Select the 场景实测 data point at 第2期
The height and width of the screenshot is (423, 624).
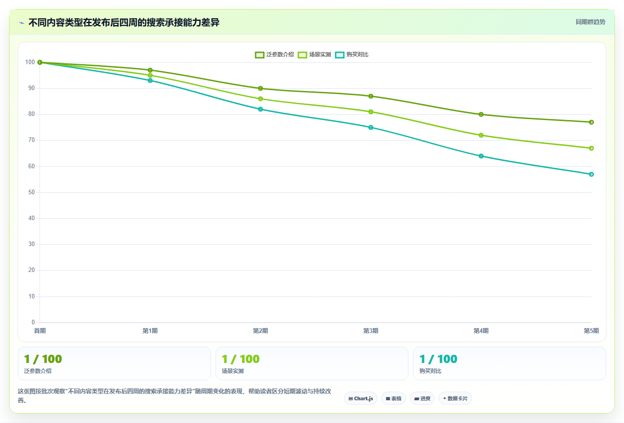[261, 99]
